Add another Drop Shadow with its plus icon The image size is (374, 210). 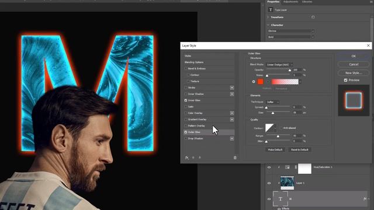tap(232, 139)
